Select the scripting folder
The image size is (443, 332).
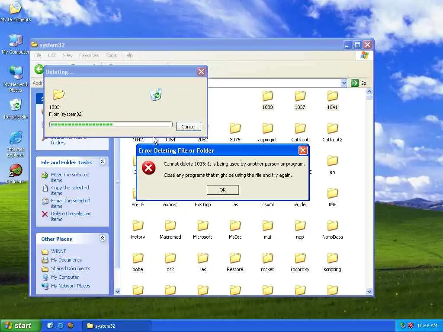tap(332, 262)
